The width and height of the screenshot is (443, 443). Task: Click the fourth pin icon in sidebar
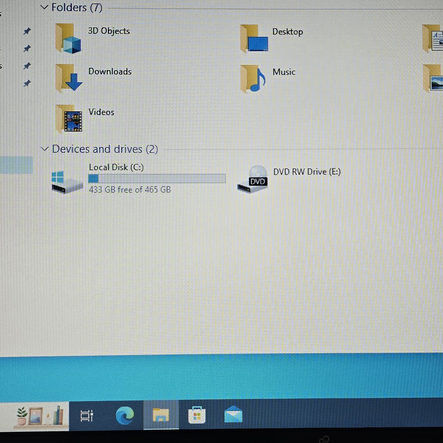coord(27,83)
